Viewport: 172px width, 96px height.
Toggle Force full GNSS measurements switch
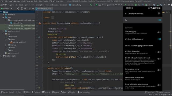pyautogui.click(x=159, y=85)
